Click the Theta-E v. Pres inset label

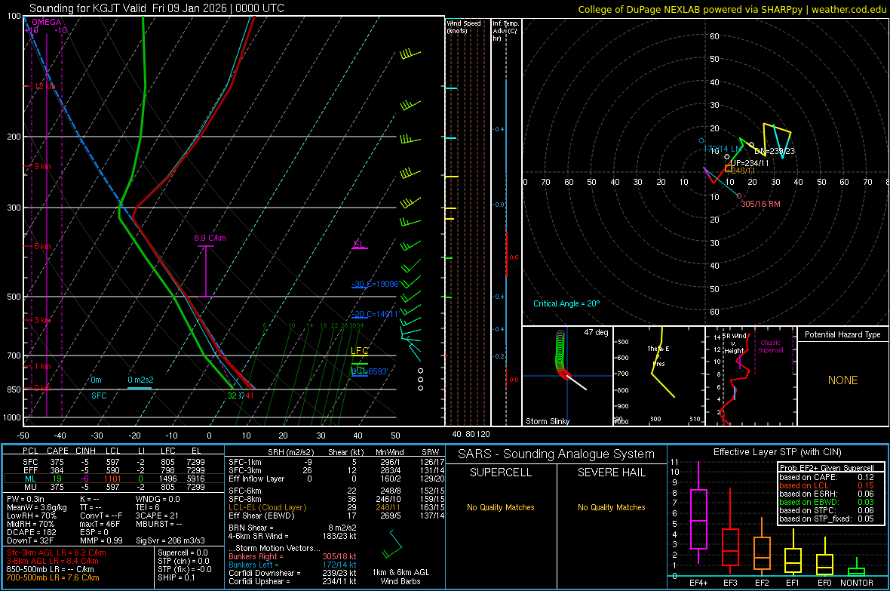[658, 356]
